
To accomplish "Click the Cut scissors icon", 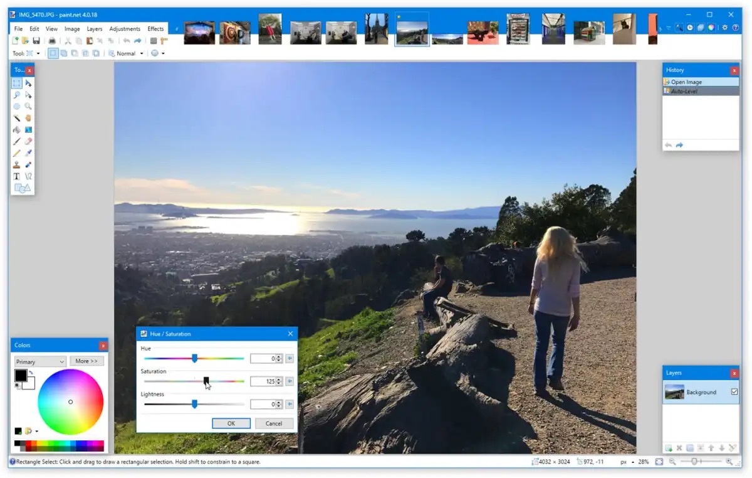I will [x=68, y=41].
